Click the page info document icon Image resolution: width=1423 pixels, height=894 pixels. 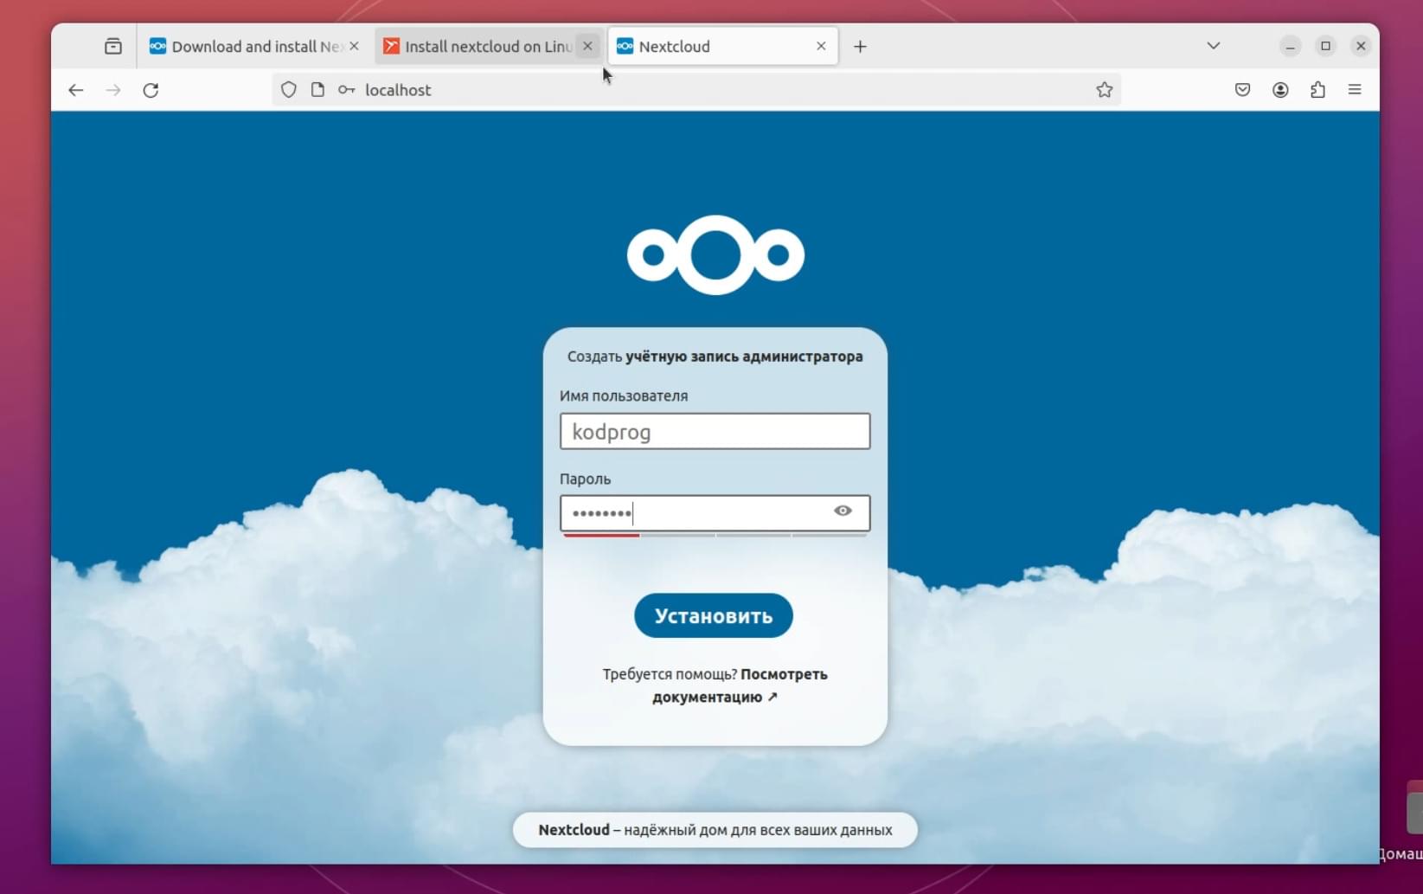click(317, 90)
